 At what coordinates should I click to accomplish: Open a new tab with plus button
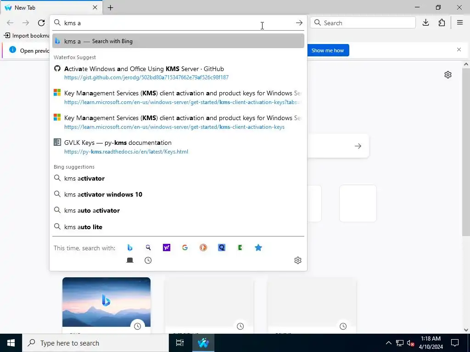110,7
